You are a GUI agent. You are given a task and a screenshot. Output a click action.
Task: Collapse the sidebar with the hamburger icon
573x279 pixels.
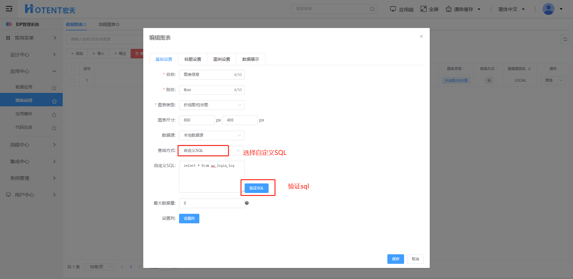coord(9,9)
